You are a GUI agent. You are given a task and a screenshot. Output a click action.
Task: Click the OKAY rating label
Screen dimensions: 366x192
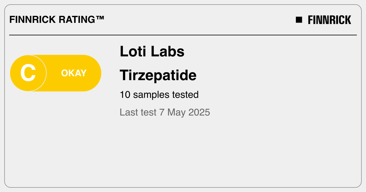[x=74, y=73]
